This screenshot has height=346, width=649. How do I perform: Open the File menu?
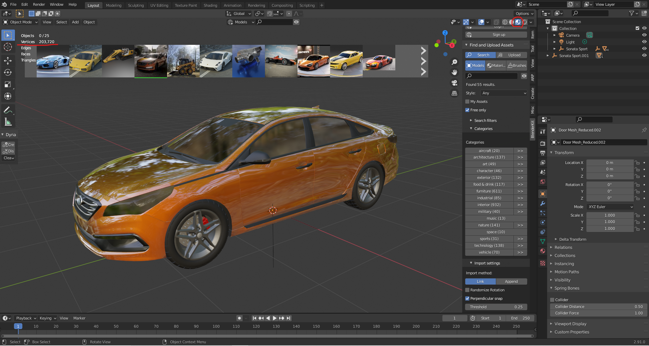coord(13,4)
